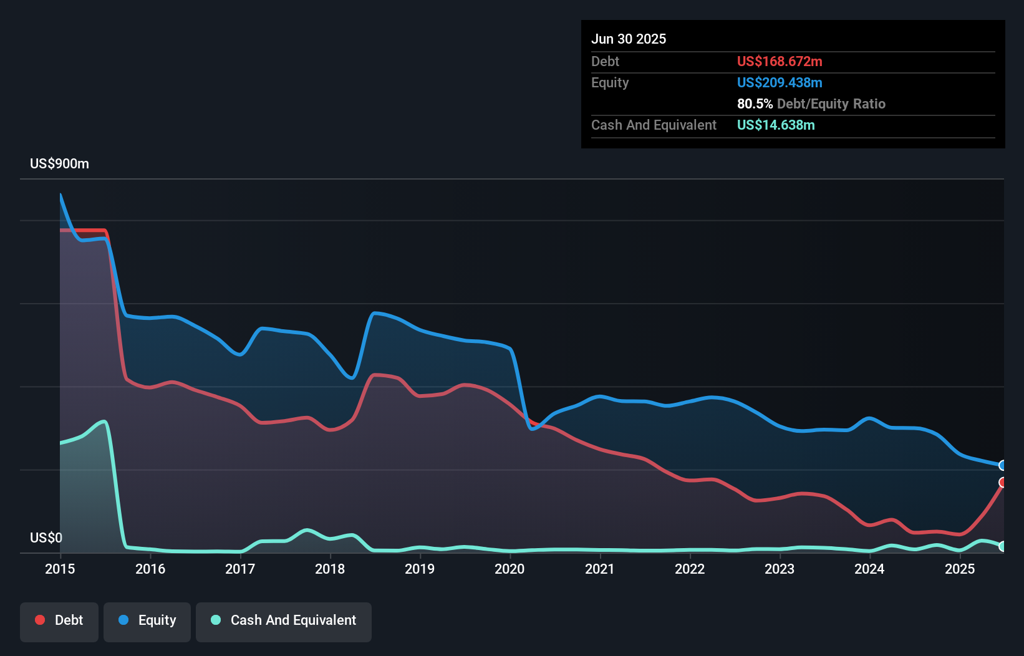Toggle the Equity series in legend
Viewport: 1024px width, 656px height.
coord(147,621)
